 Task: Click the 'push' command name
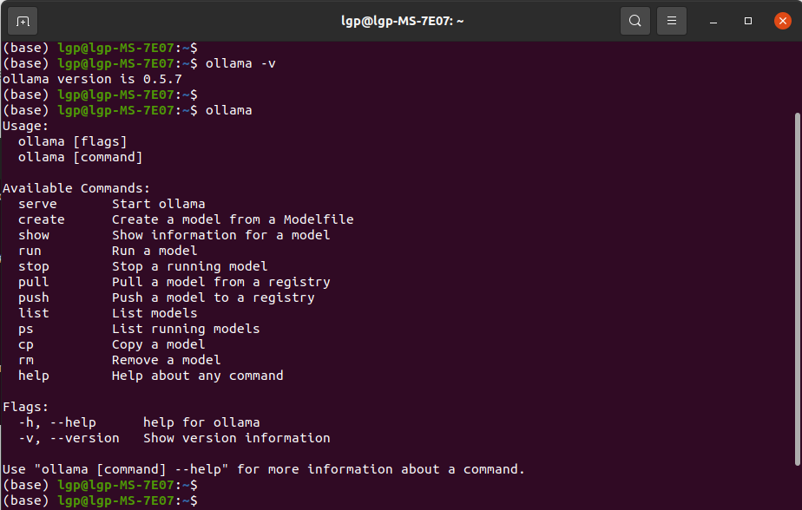point(34,297)
